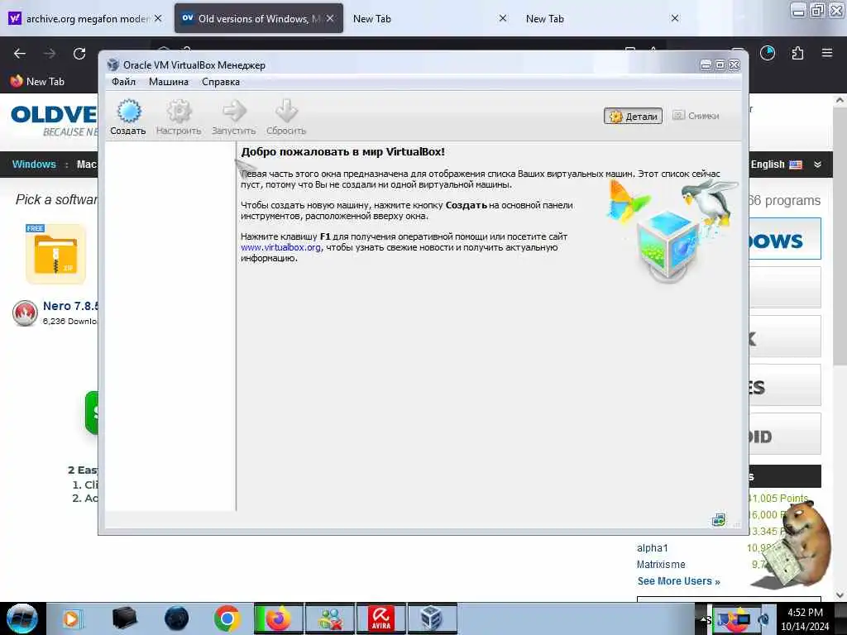Click the network status icon in VirtualBox corner

[719, 520]
